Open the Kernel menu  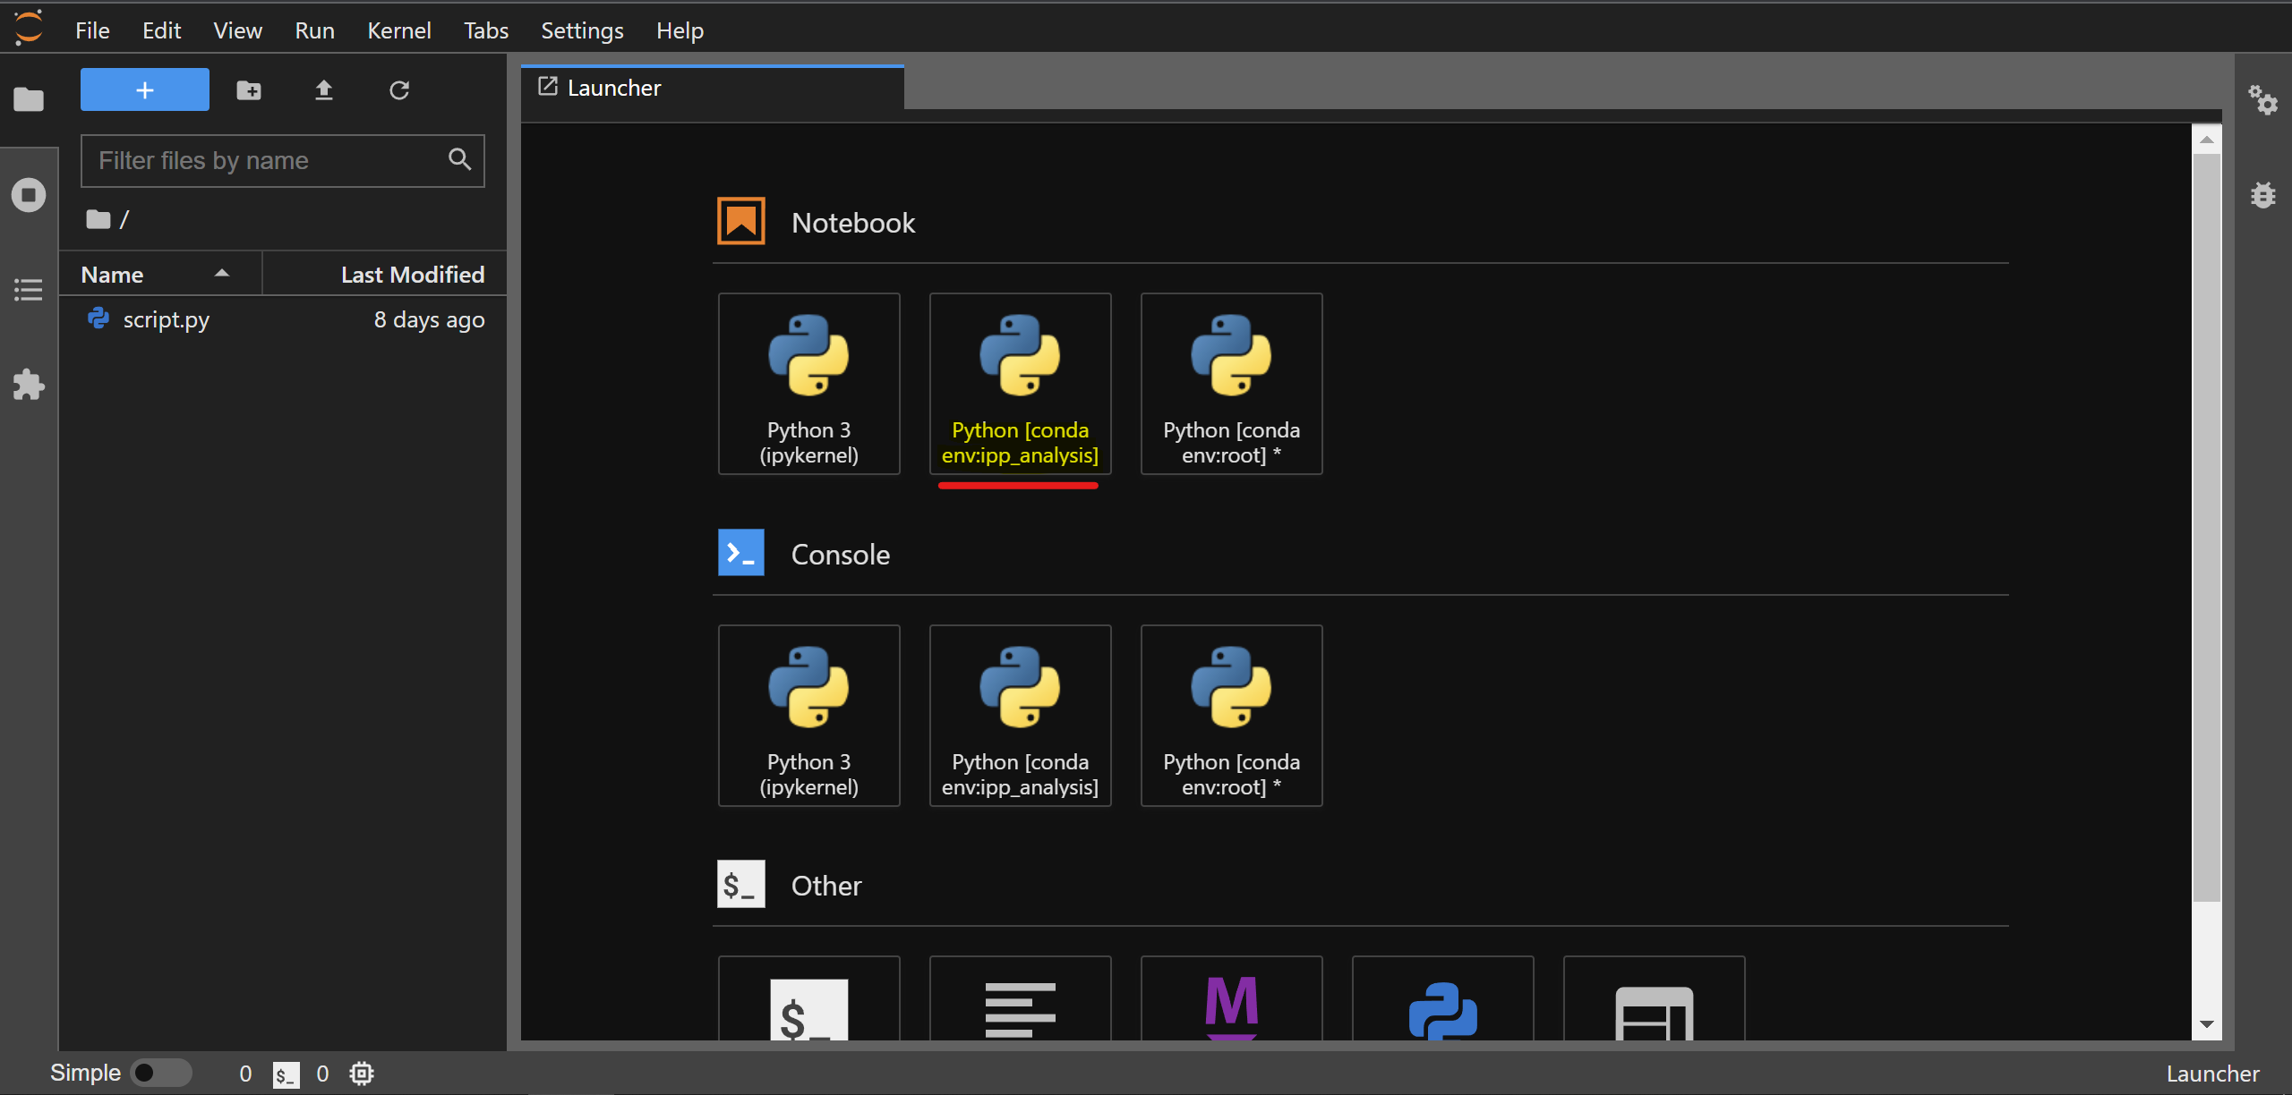[399, 30]
